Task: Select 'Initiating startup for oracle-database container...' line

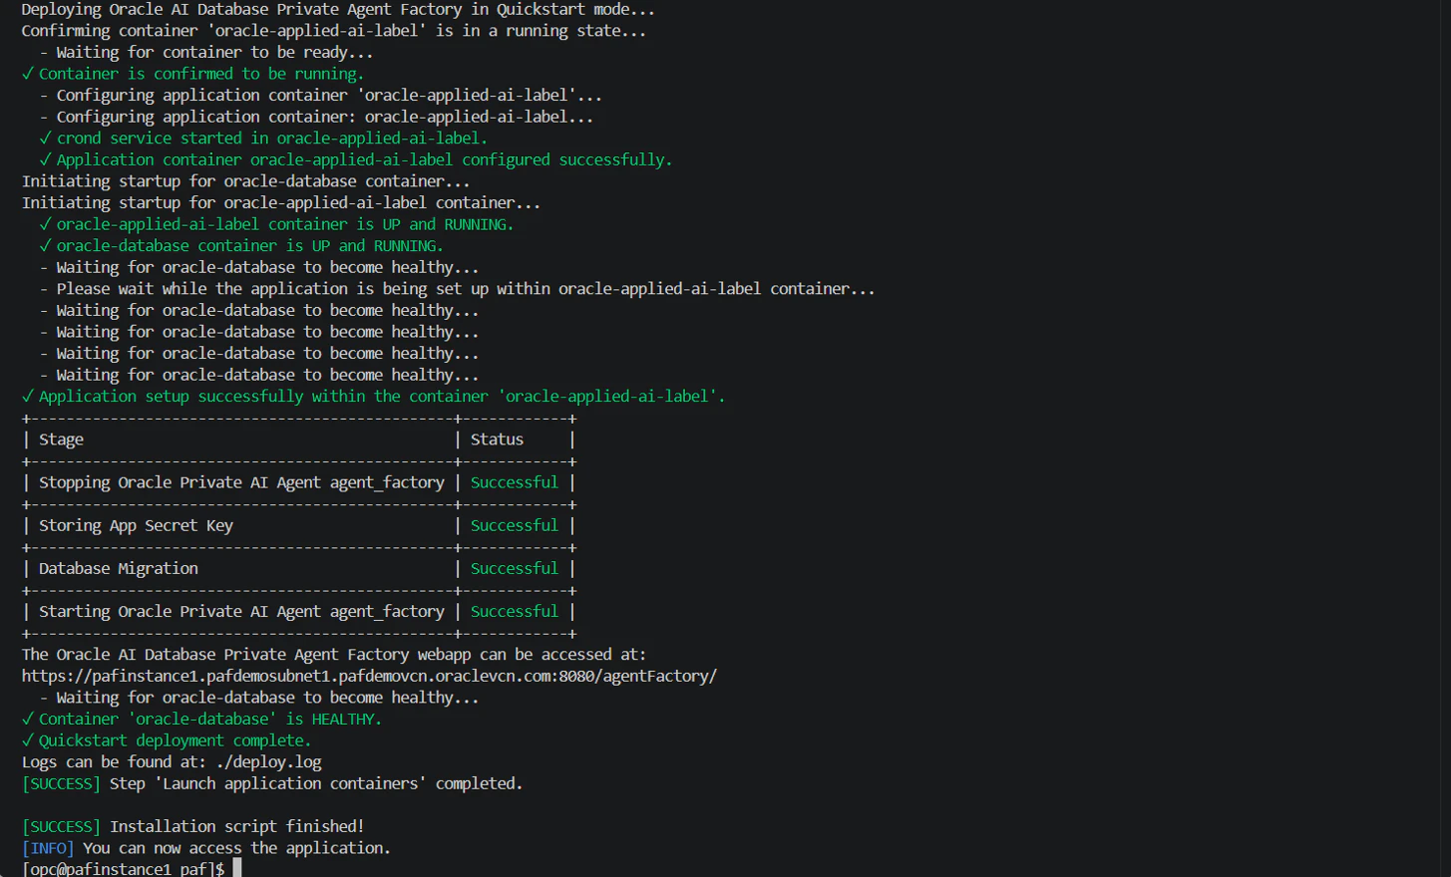Action: [245, 181]
